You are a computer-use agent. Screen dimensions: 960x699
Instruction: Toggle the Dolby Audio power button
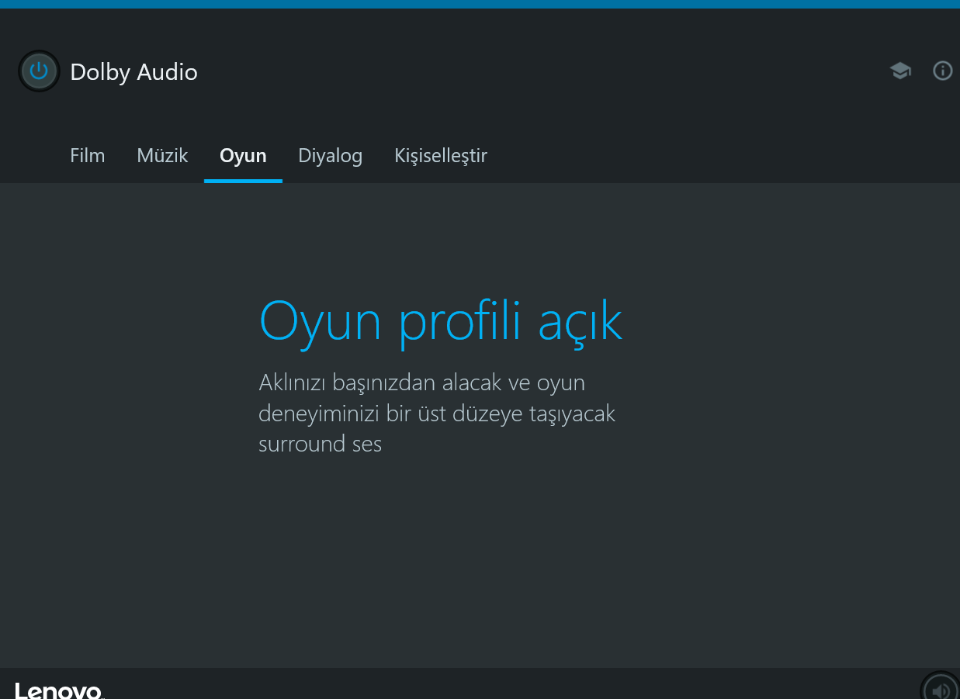point(39,71)
